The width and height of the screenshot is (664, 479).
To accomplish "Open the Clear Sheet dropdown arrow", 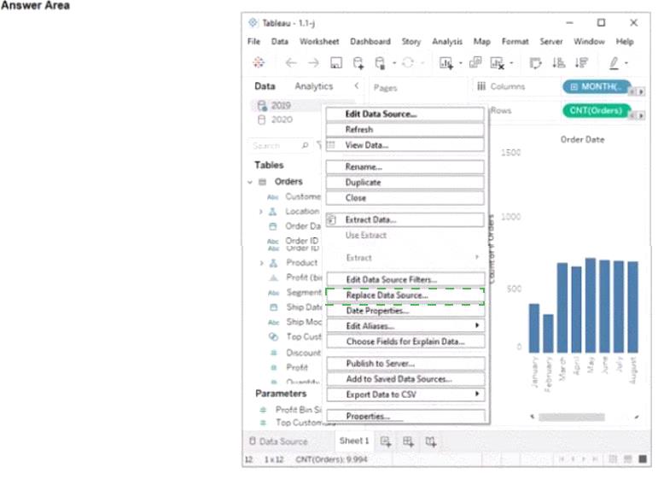I will click(511, 63).
